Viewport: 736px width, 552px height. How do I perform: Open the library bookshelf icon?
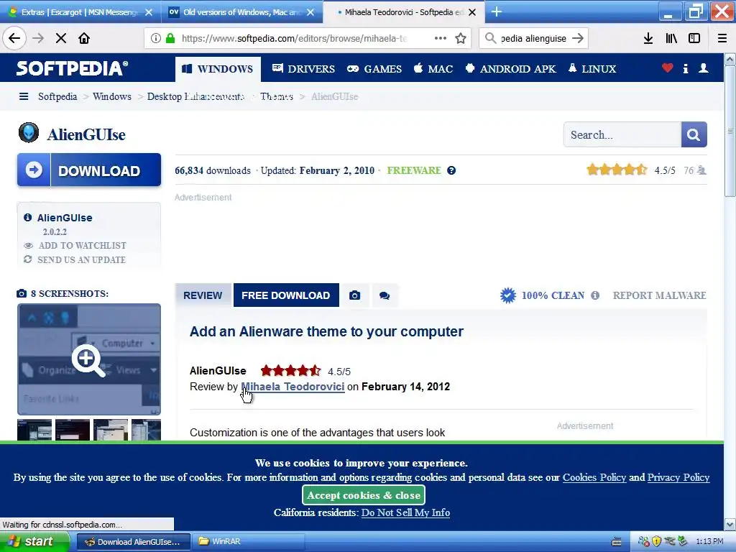671,39
